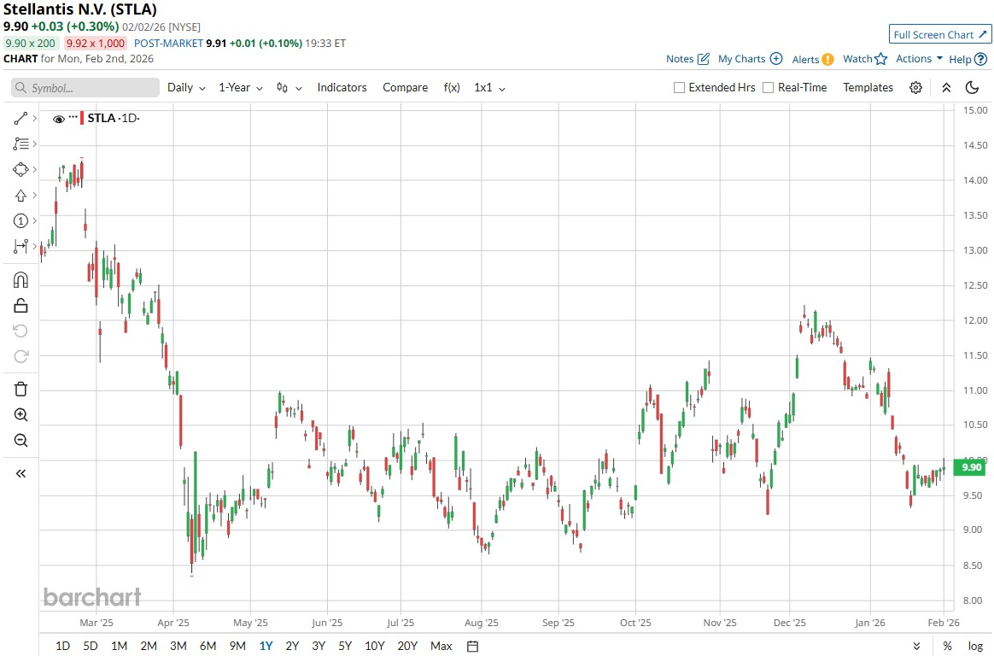Select the numbered annotation tool
Screen dimensions: 994x656
coord(20,220)
